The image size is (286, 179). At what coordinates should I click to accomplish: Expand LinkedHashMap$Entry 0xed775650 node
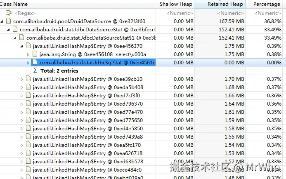pos(21,120)
